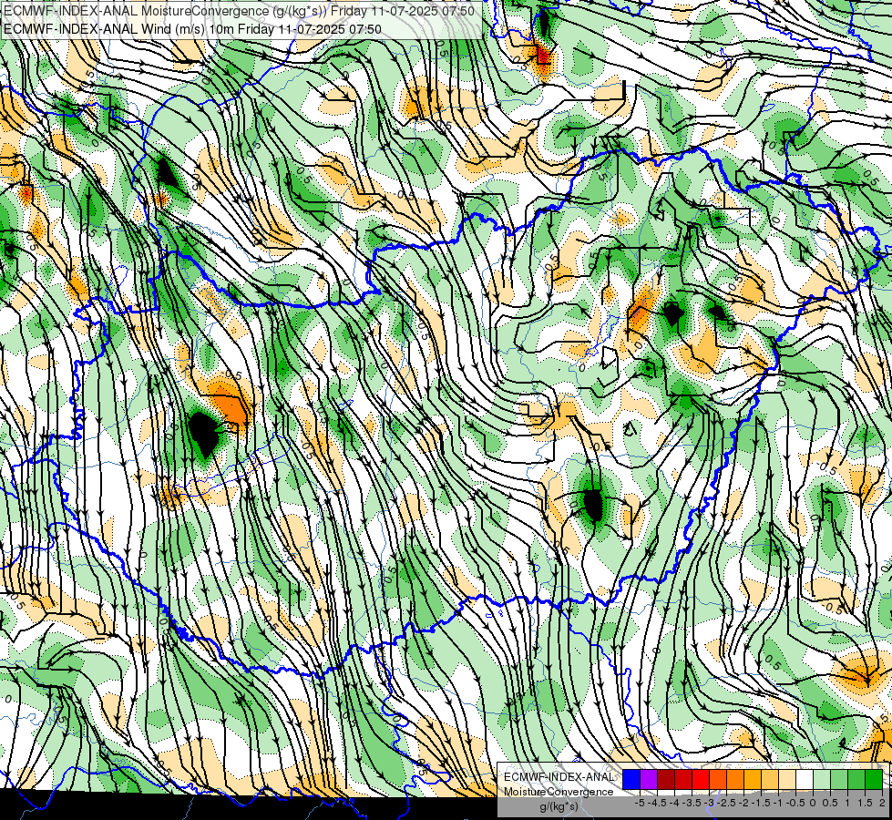Click 'ECMWF-INDEX-ANAL' text in the legend box
The width and height of the screenshot is (892, 820).
coord(559,777)
